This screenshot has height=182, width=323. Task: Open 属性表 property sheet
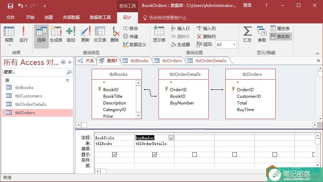point(280,29)
